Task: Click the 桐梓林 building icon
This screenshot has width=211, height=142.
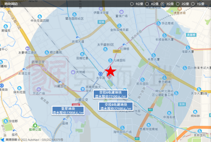Action: pos(195,112)
